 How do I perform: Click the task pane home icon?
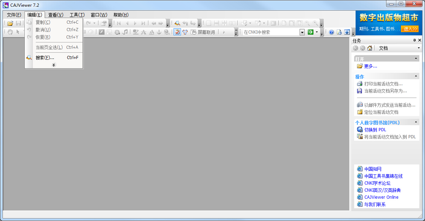(370, 48)
